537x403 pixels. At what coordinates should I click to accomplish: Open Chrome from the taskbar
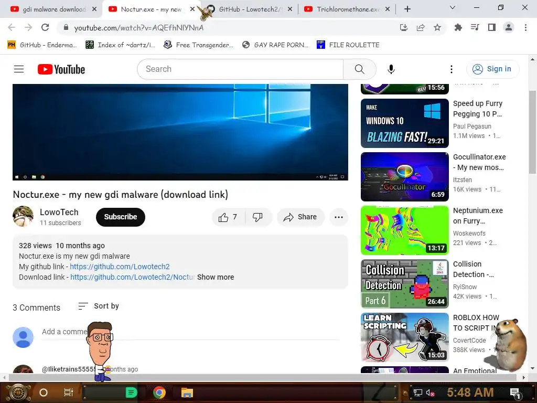(x=159, y=393)
